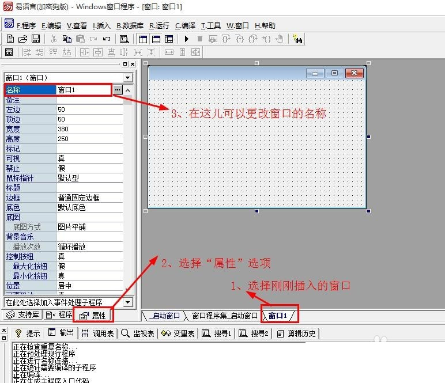445x383 pixels.
Task: Click the New file toolbar icon
Action: (10, 39)
